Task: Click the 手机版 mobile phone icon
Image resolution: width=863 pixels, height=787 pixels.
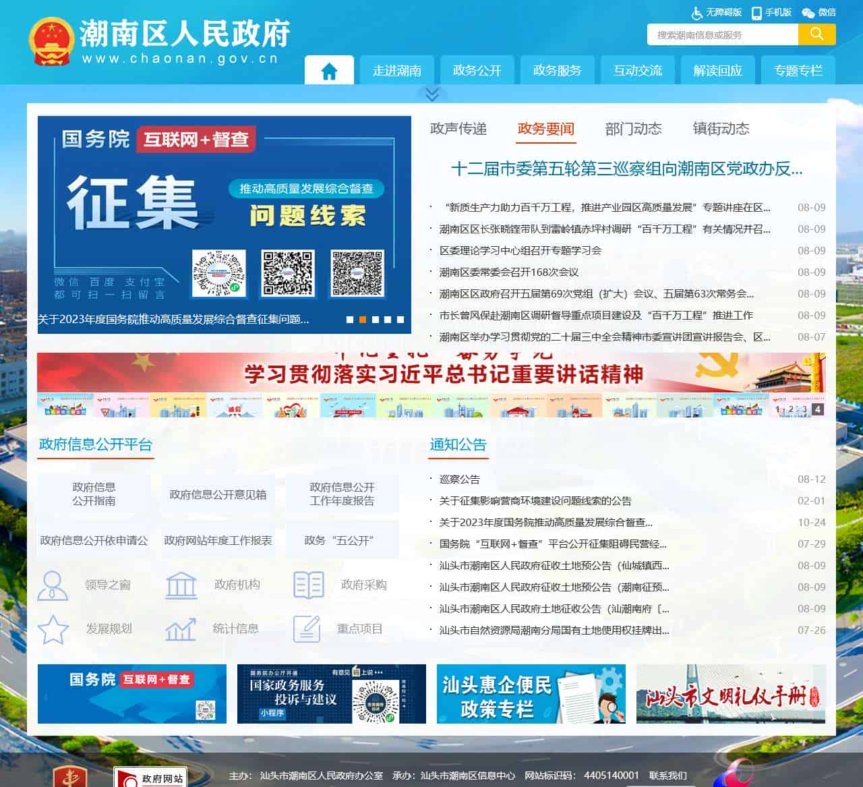Action: pos(756,13)
